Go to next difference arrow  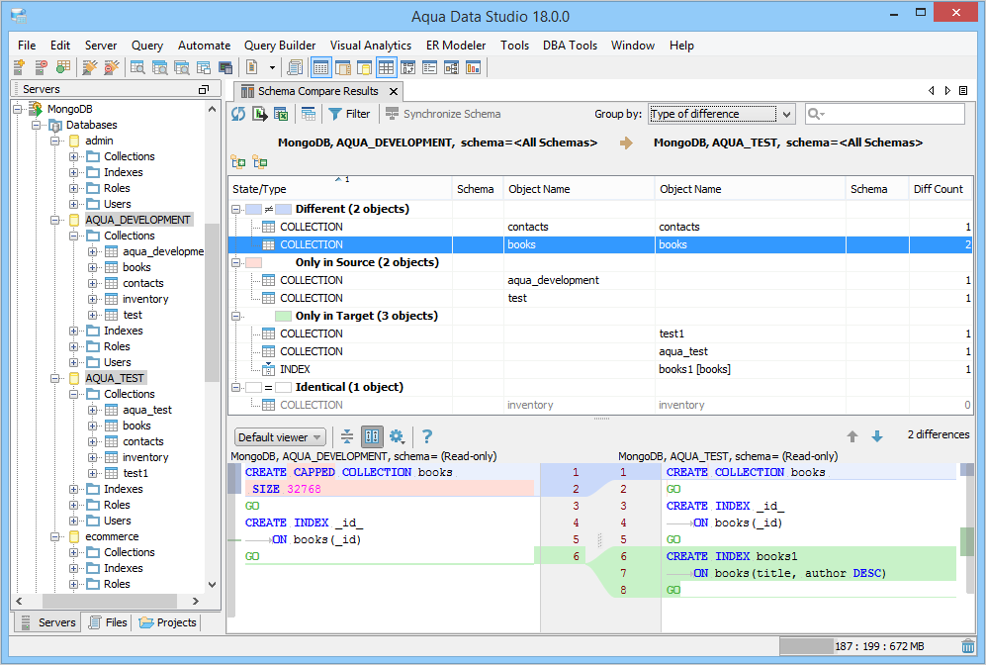click(877, 436)
